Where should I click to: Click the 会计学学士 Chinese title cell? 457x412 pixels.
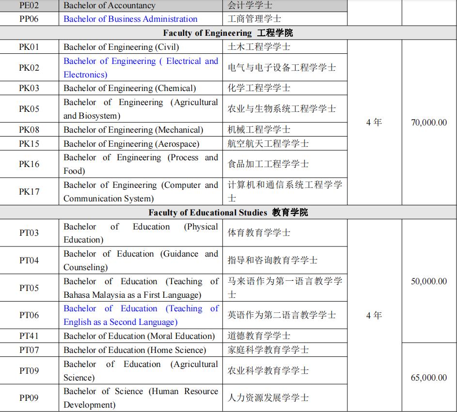(252, 5)
